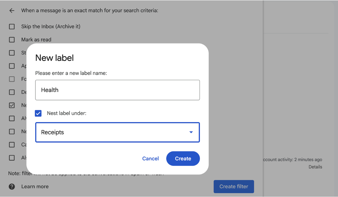Viewport: 338px width, 197px height.
Task: Cancel the New label dialog
Action: [x=150, y=159]
